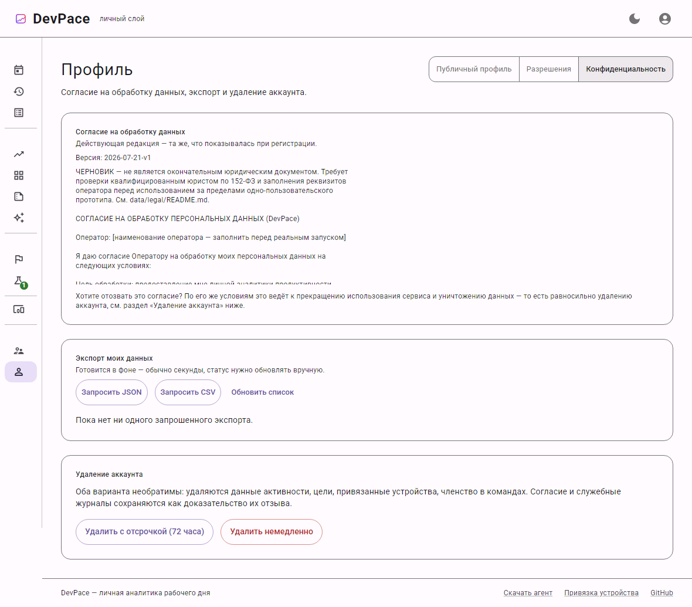Click Удалить с отсрочкой (72 часа)
The width and height of the screenshot is (692, 607).
[x=144, y=531]
